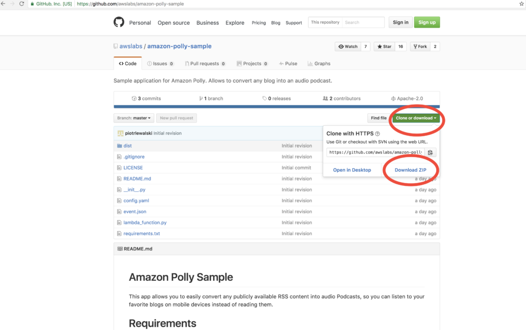The width and height of the screenshot is (526, 330).
Task: Open README.md in the file list
Action: [x=137, y=179]
